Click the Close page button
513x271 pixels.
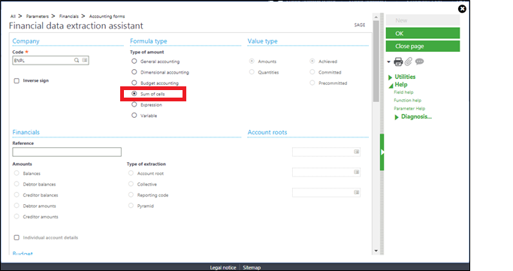(x=423, y=46)
